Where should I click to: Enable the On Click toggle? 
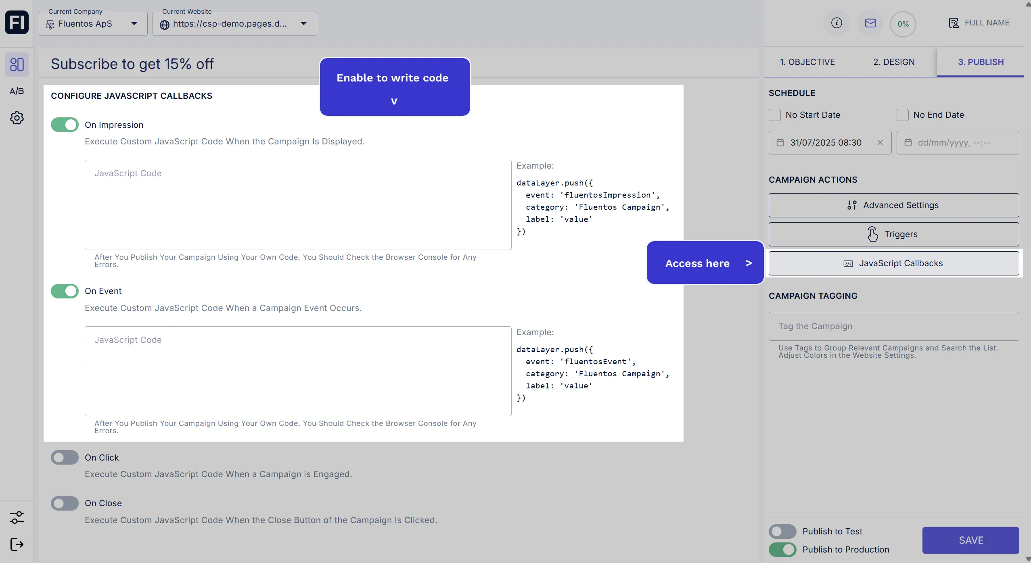coord(65,457)
